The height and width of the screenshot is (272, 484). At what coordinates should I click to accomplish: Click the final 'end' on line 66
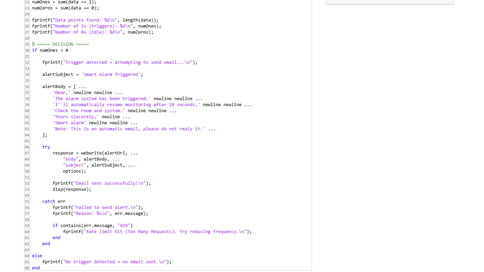pyautogui.click(x=36, y=268)
